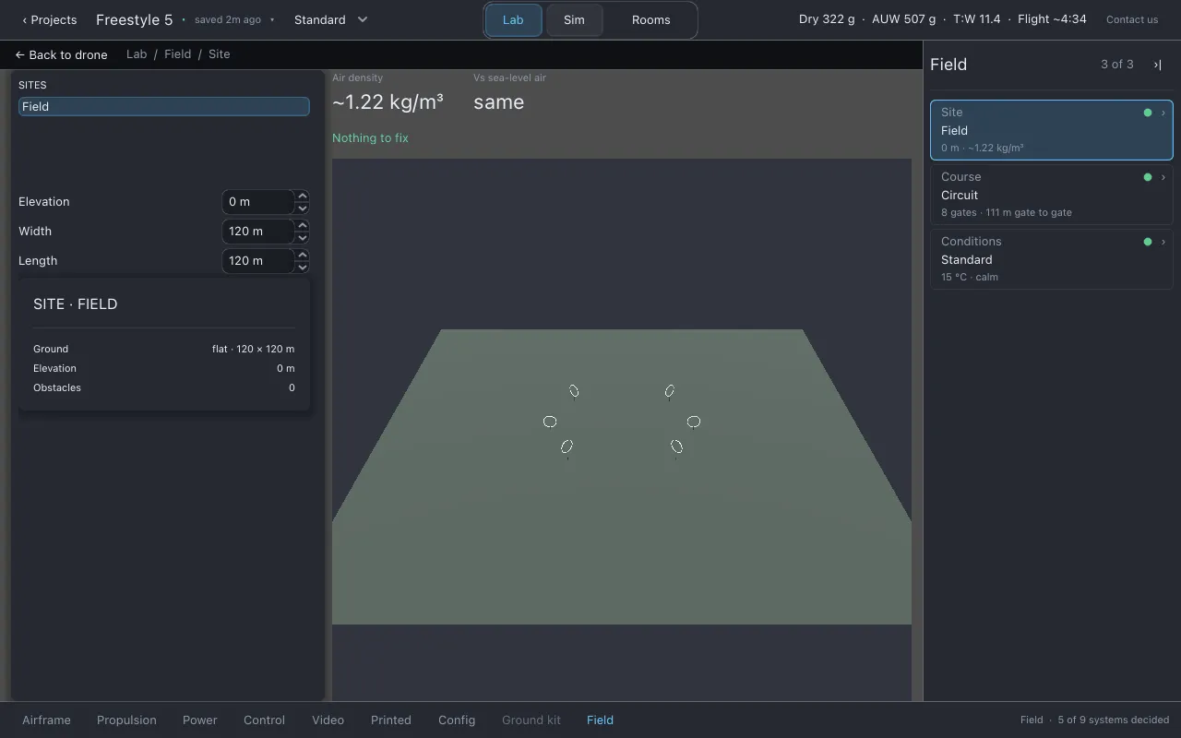Open the Propulsion system tab
Viewport: 1181px width, 738px height.
[126, 720]
